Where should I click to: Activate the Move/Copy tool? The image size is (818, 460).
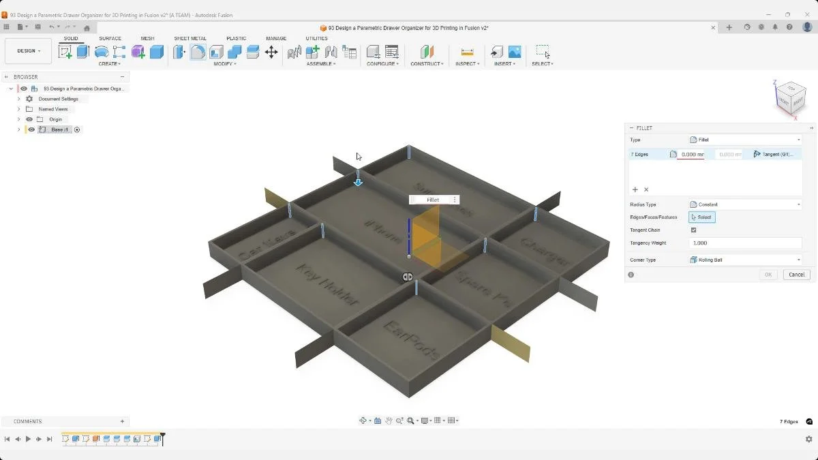(272, 51)
